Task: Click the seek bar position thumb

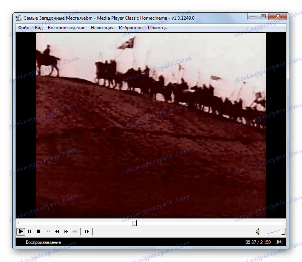Action: pos(134,223)
